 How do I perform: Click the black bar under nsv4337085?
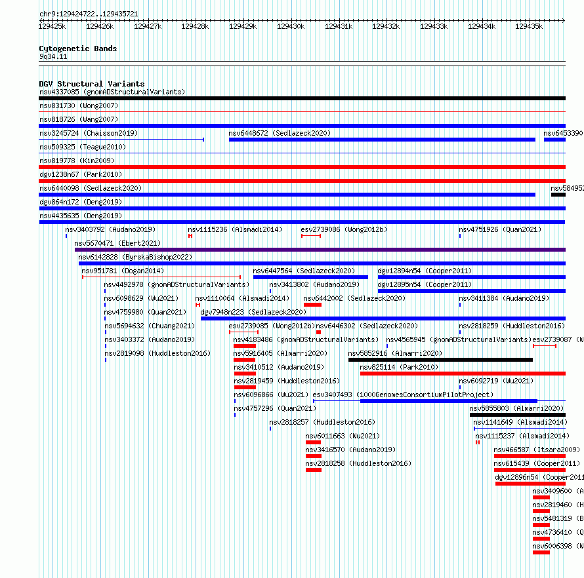[302, 98]
